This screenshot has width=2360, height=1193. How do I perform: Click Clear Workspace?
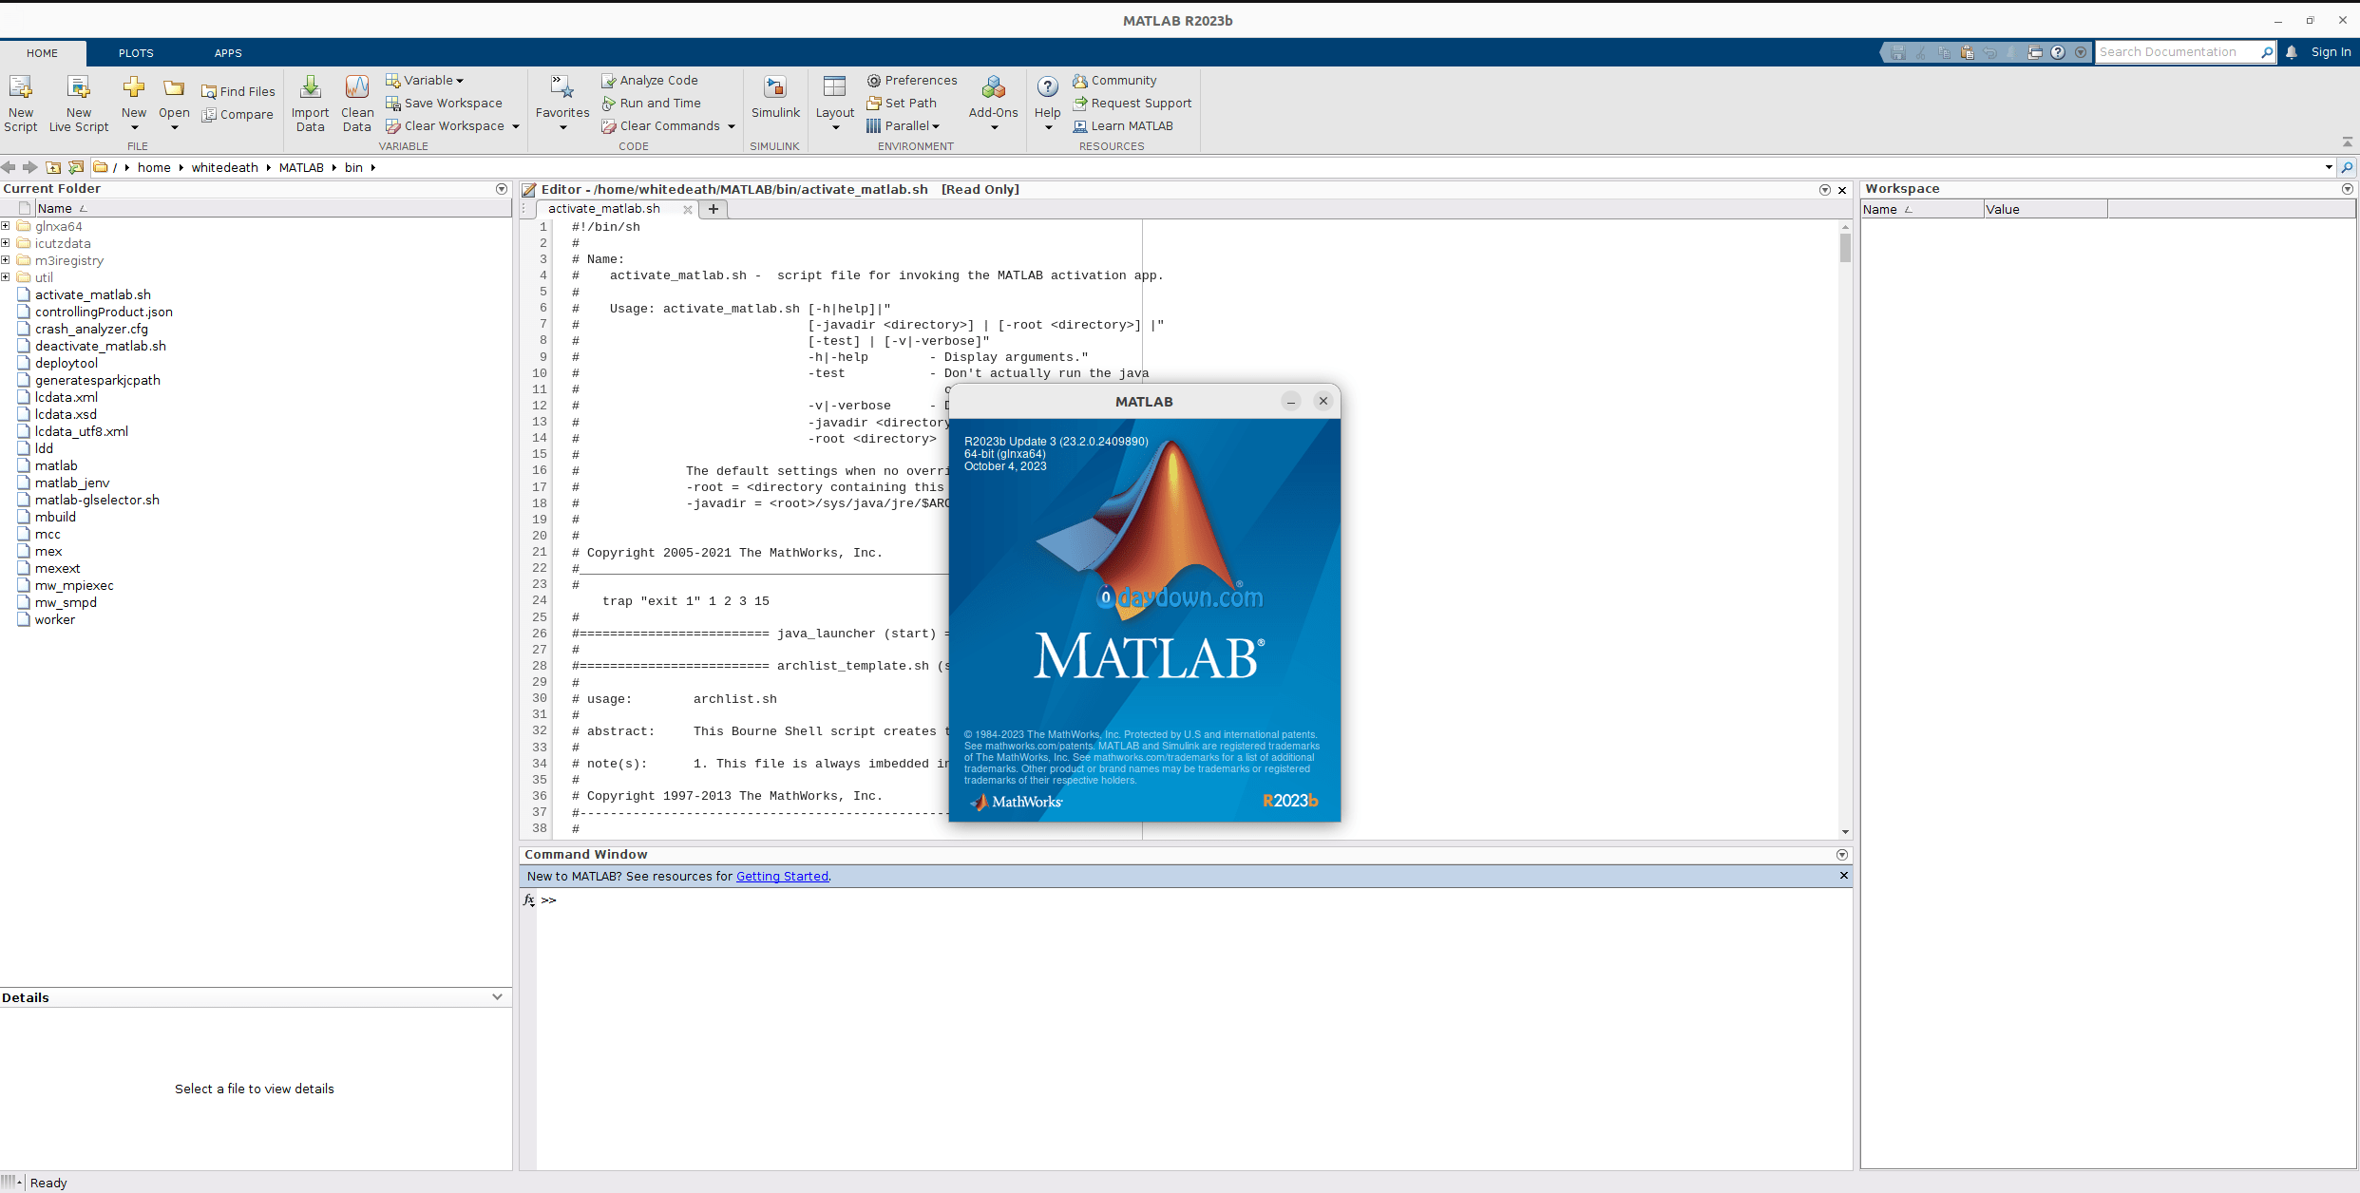[x=445, y=125]
